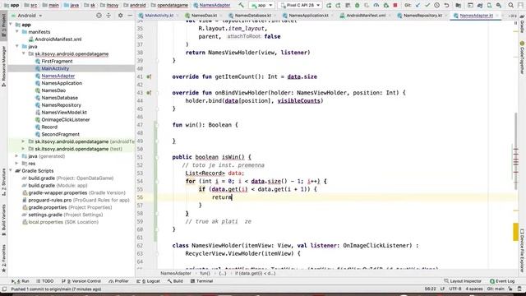Switch to NamesRepository.kt tab
This screenshot has height=296, width=526.
[x=422, y=16]
